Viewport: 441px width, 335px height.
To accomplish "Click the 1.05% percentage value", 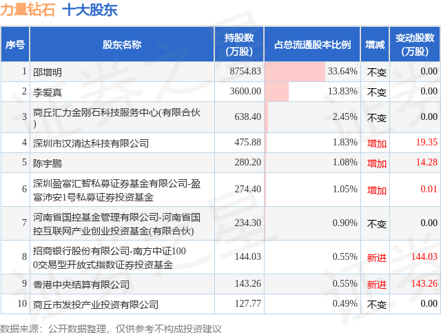I will click(345, 189).
